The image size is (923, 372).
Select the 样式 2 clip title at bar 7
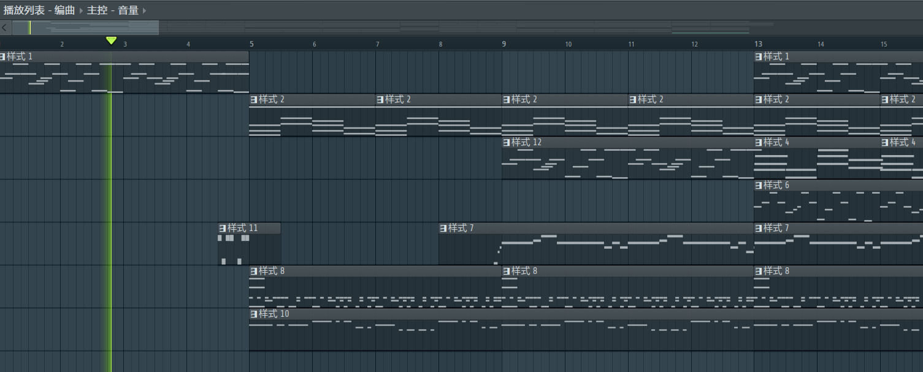point(398,99)
